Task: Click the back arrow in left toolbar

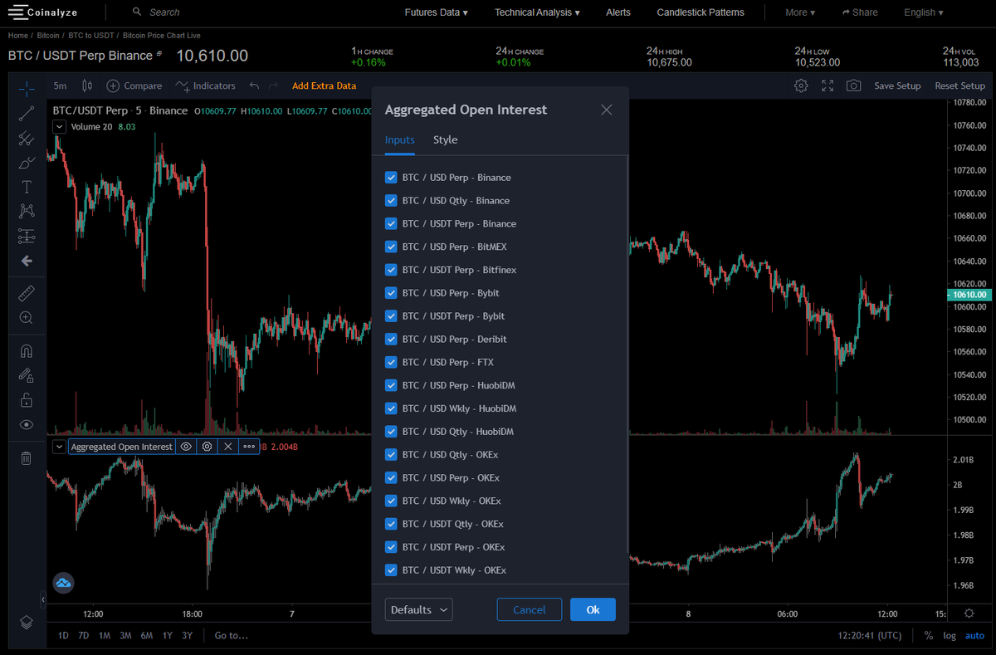Action: pos(27,261)
